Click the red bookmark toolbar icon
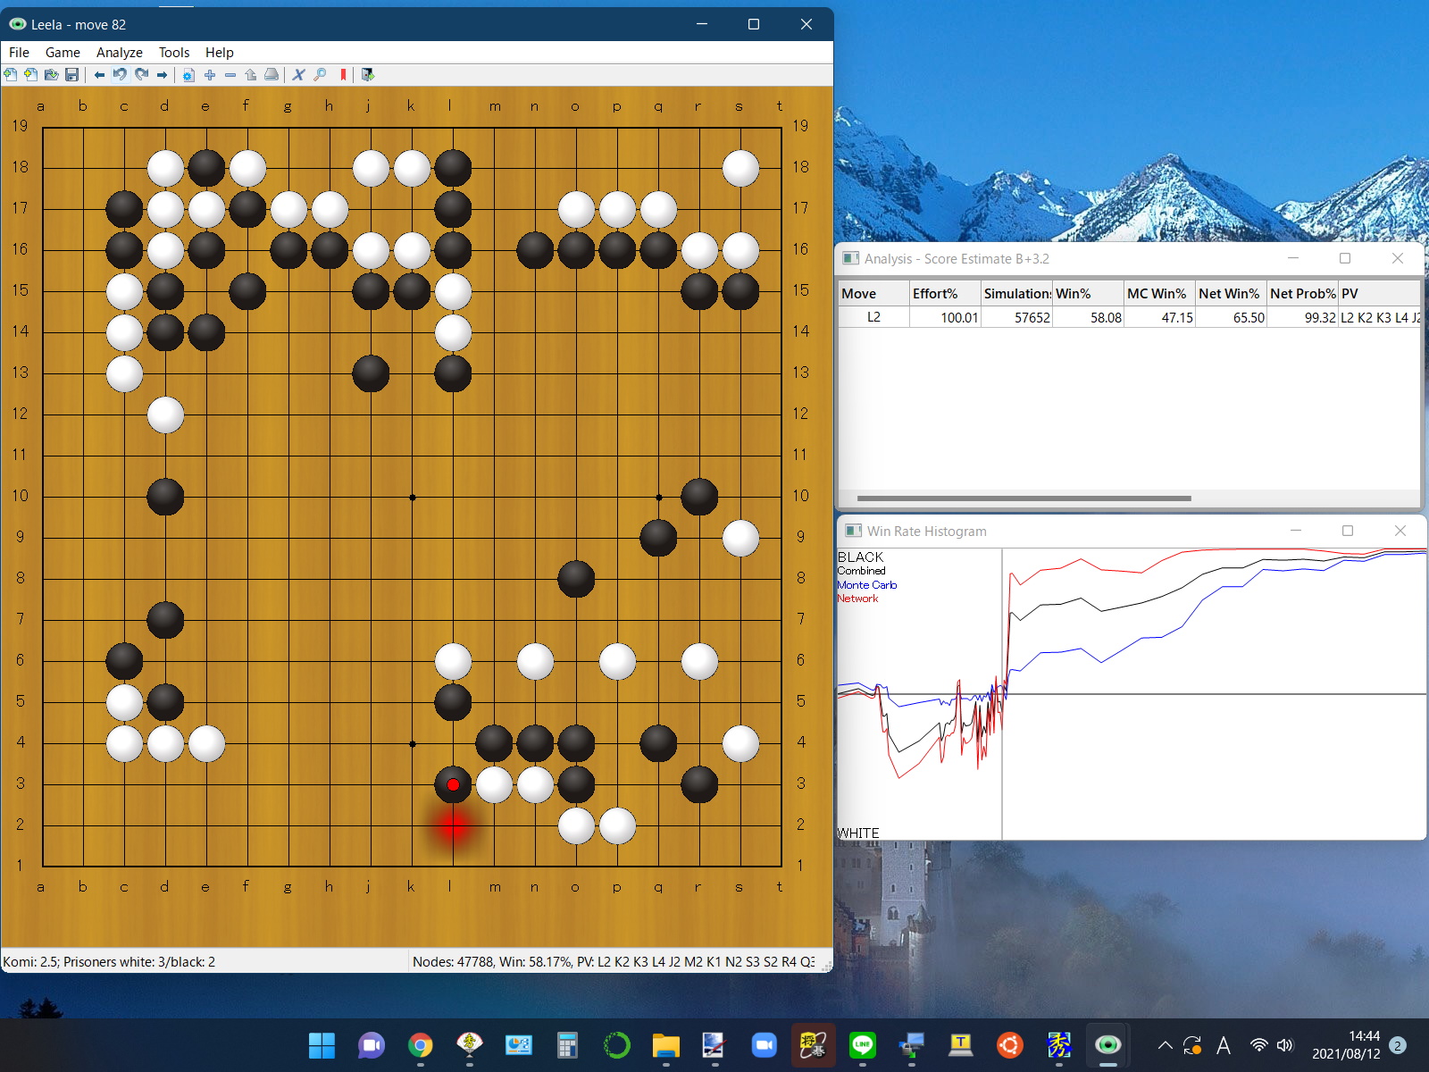This screenshot has width=1429, height=1072. click(343, 75)
